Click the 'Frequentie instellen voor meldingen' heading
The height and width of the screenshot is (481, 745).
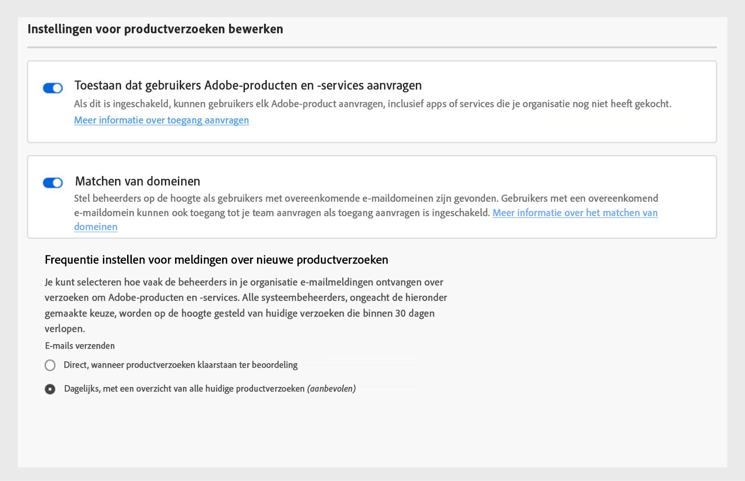[217, 259]
